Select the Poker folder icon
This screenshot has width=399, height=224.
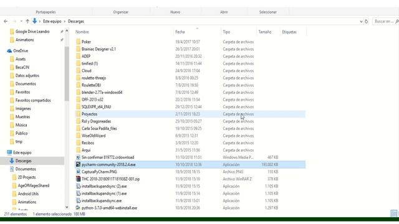tap(78, 42)
